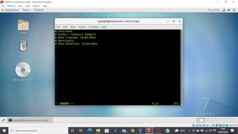The height and width of the screenshot is (134, 238).
Task: Select tgodgift@mylinuxvm terminal in GNOME window list
Action: click(x=30, y=120)
